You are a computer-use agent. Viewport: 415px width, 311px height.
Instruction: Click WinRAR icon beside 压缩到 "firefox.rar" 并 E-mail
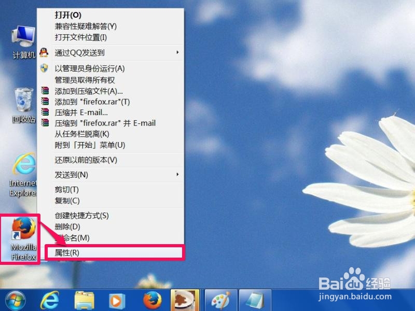(45, 123)
